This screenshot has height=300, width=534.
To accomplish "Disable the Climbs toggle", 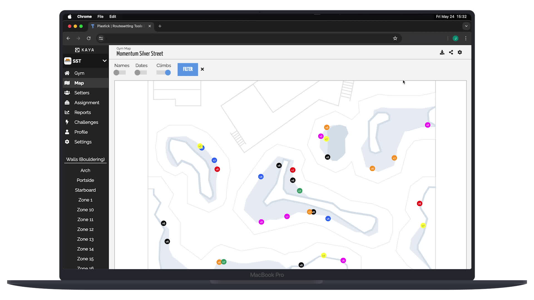I will click(163, 72).
